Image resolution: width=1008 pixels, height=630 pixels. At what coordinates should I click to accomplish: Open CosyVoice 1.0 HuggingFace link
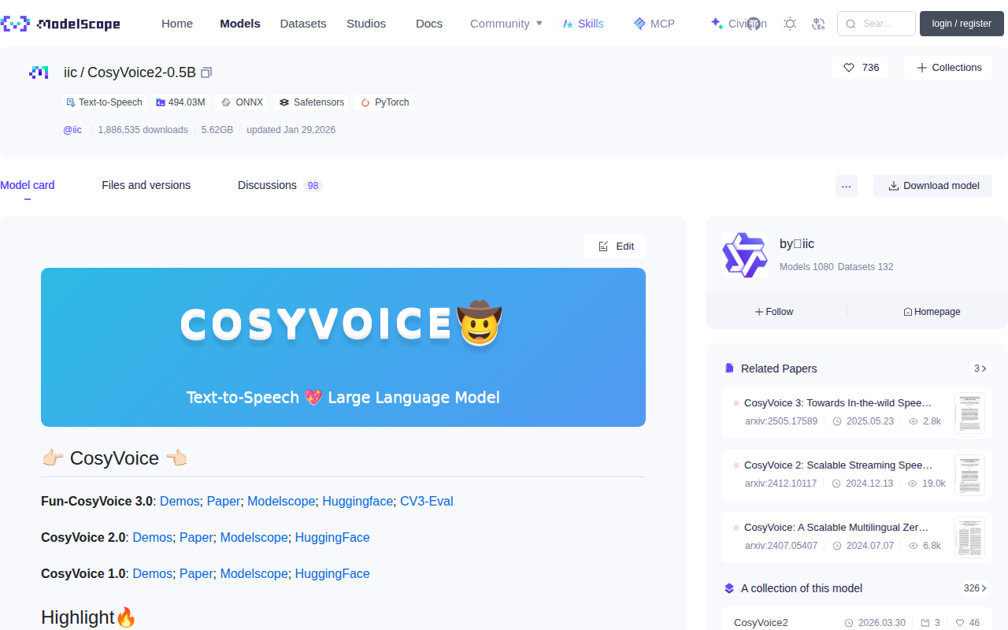coord(332,573)
